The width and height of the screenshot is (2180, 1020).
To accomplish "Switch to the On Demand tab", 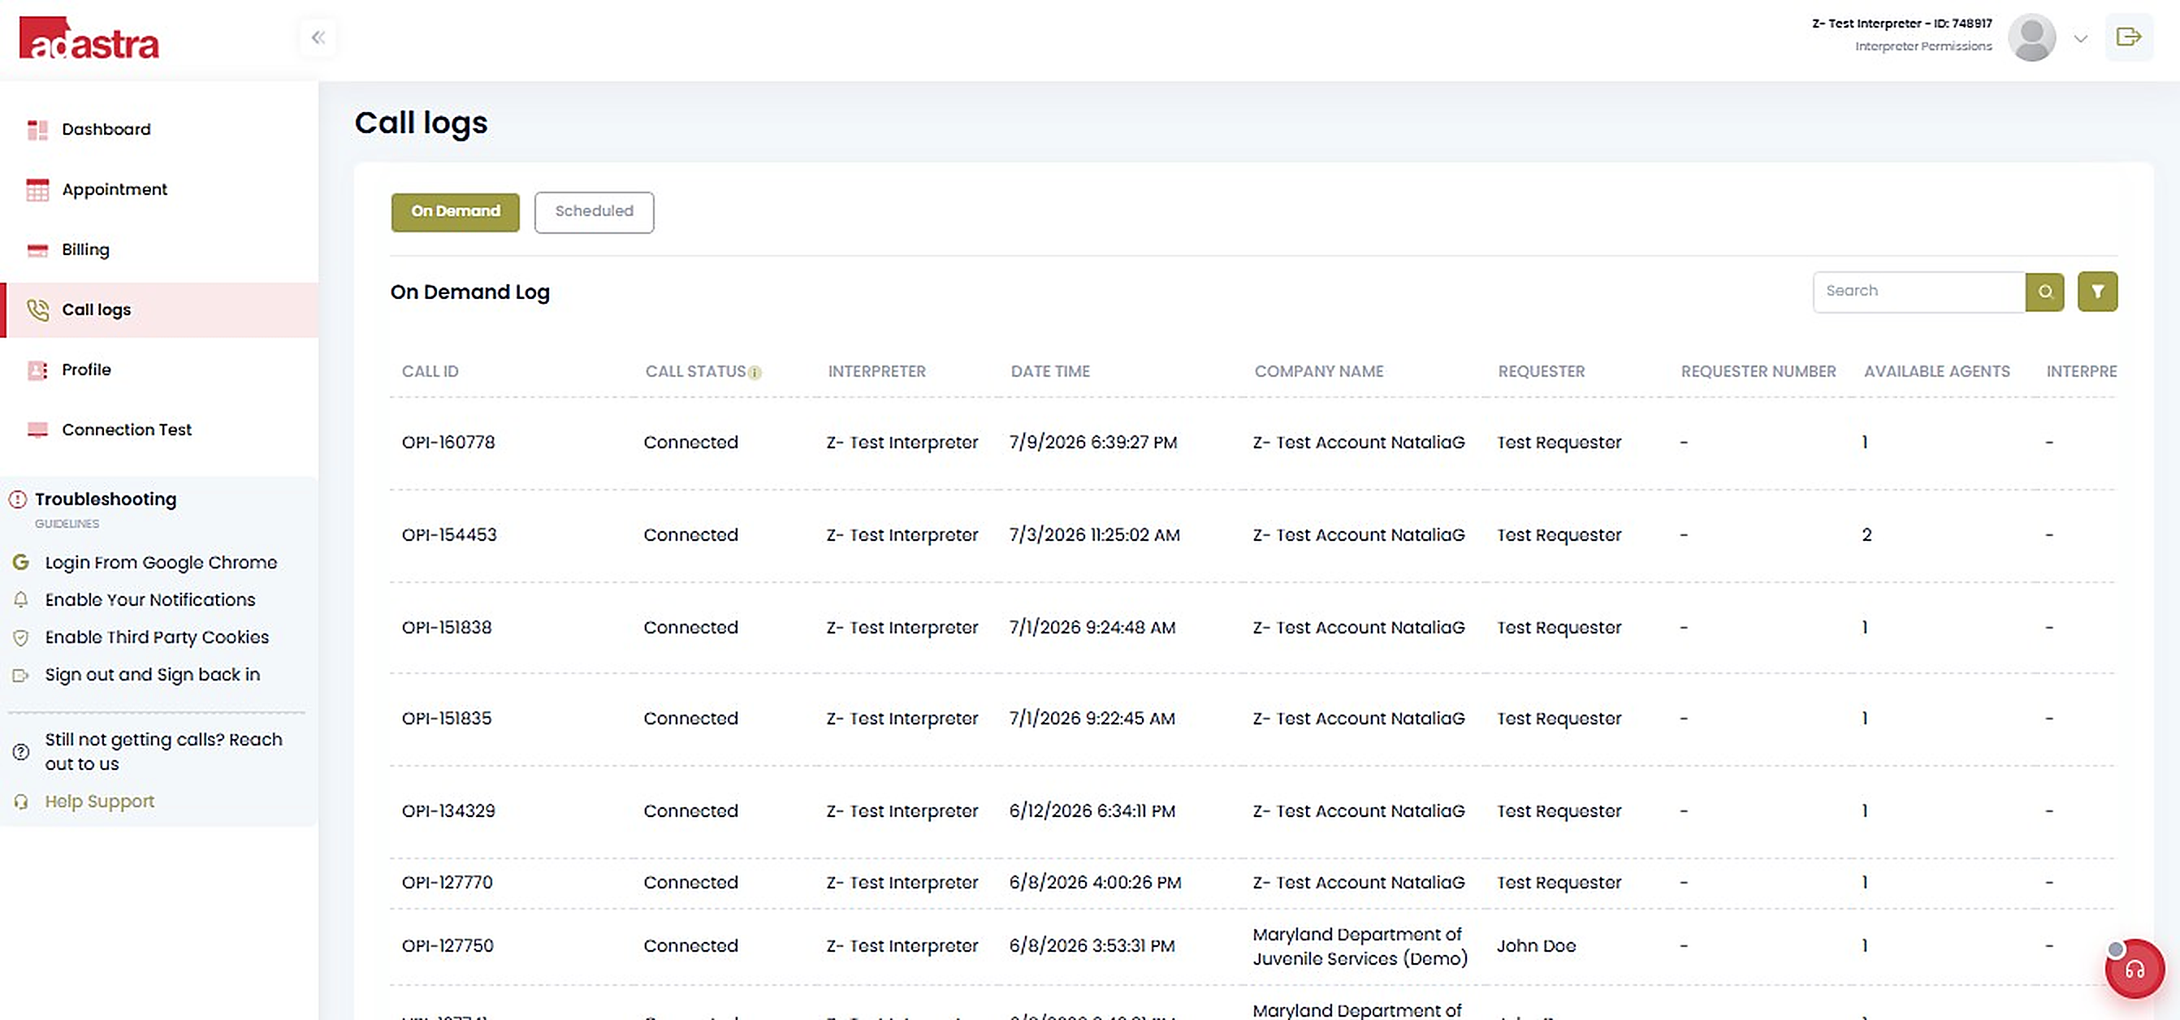I will coord(456,212).
